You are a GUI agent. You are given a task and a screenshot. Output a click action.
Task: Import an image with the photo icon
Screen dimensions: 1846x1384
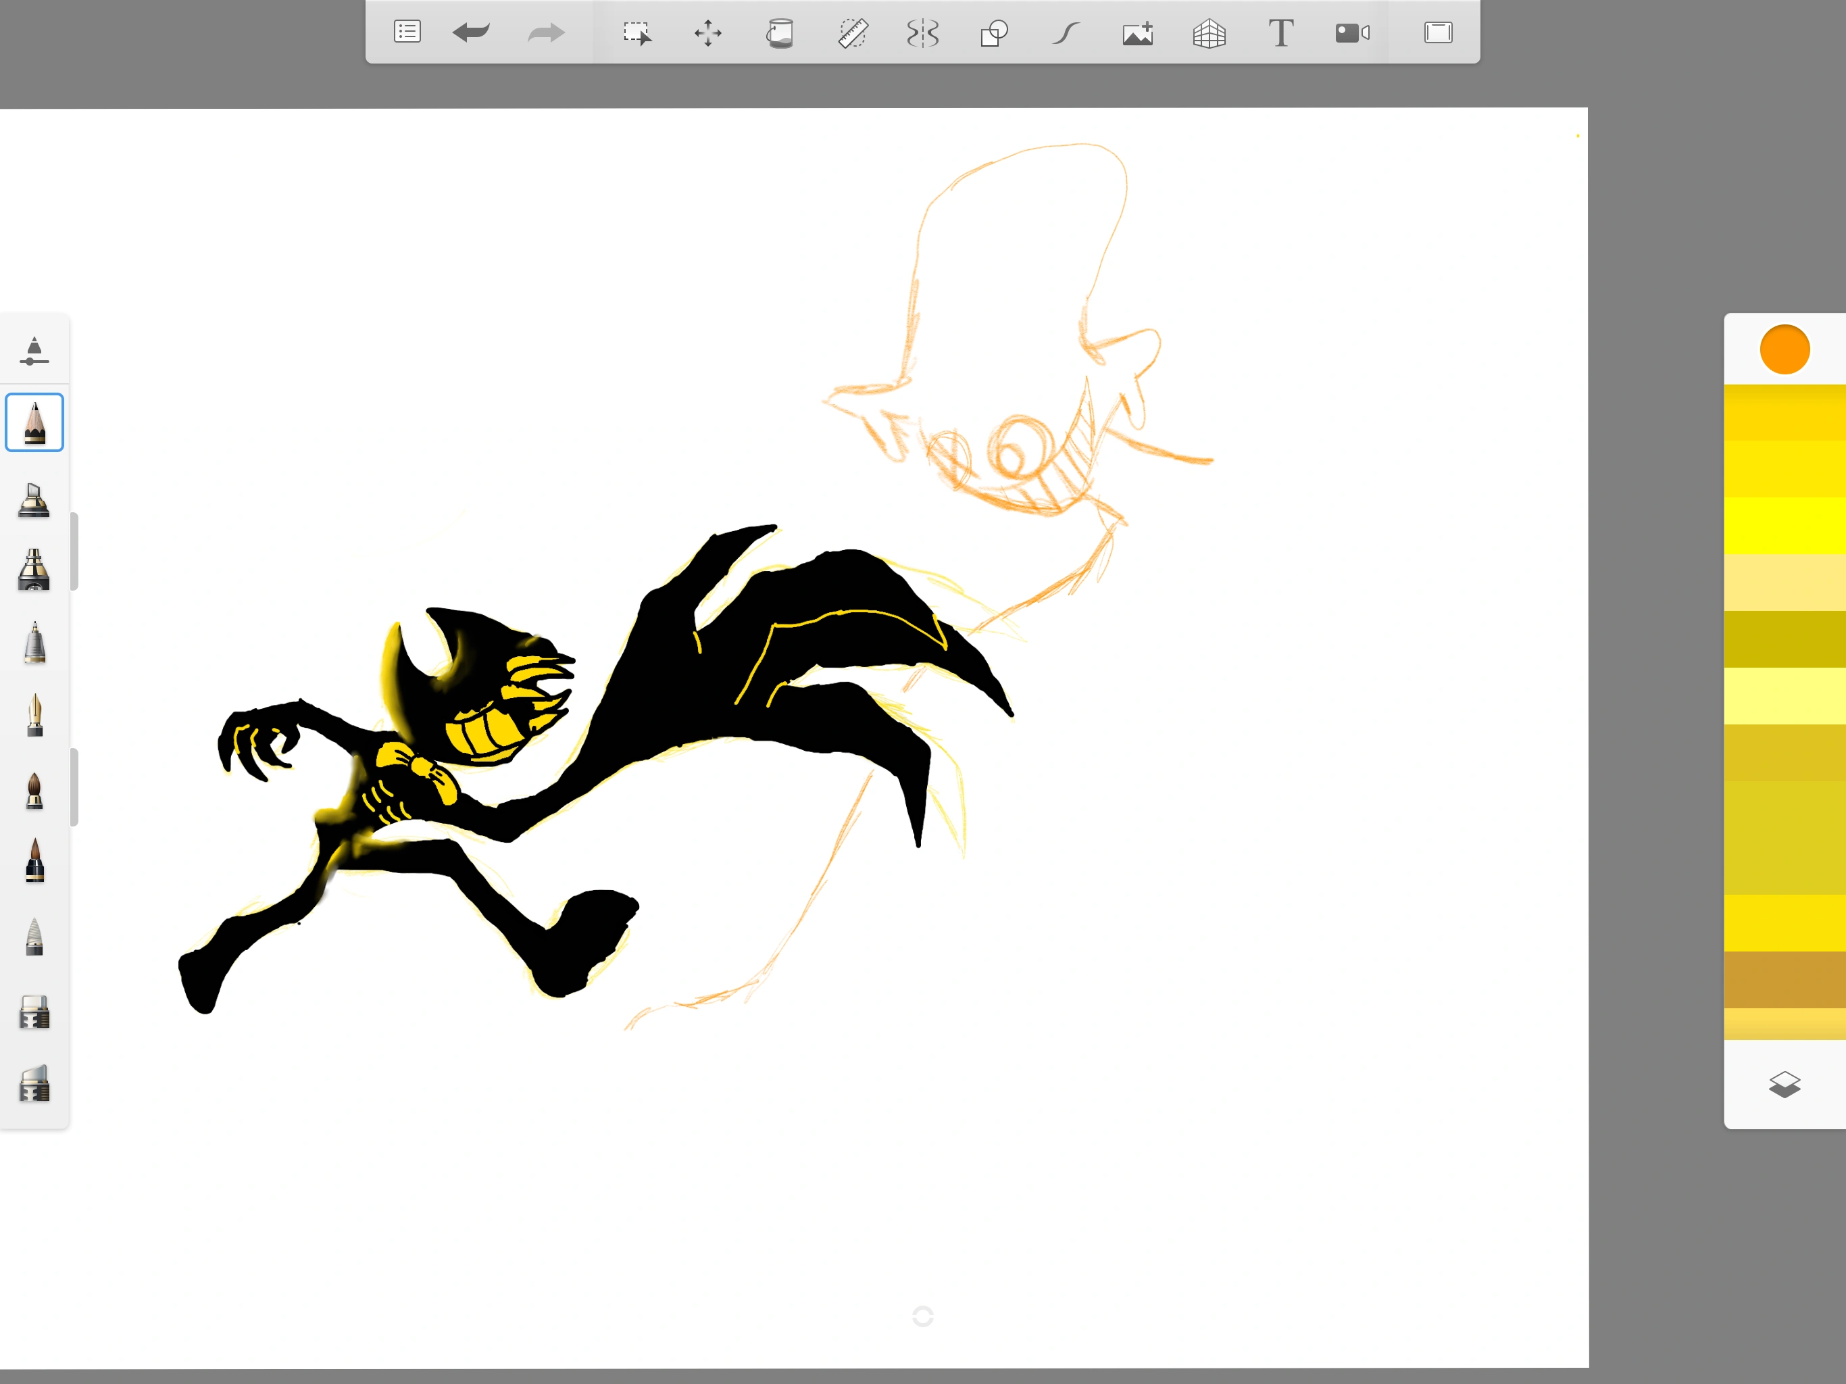tap(1137, 33)
